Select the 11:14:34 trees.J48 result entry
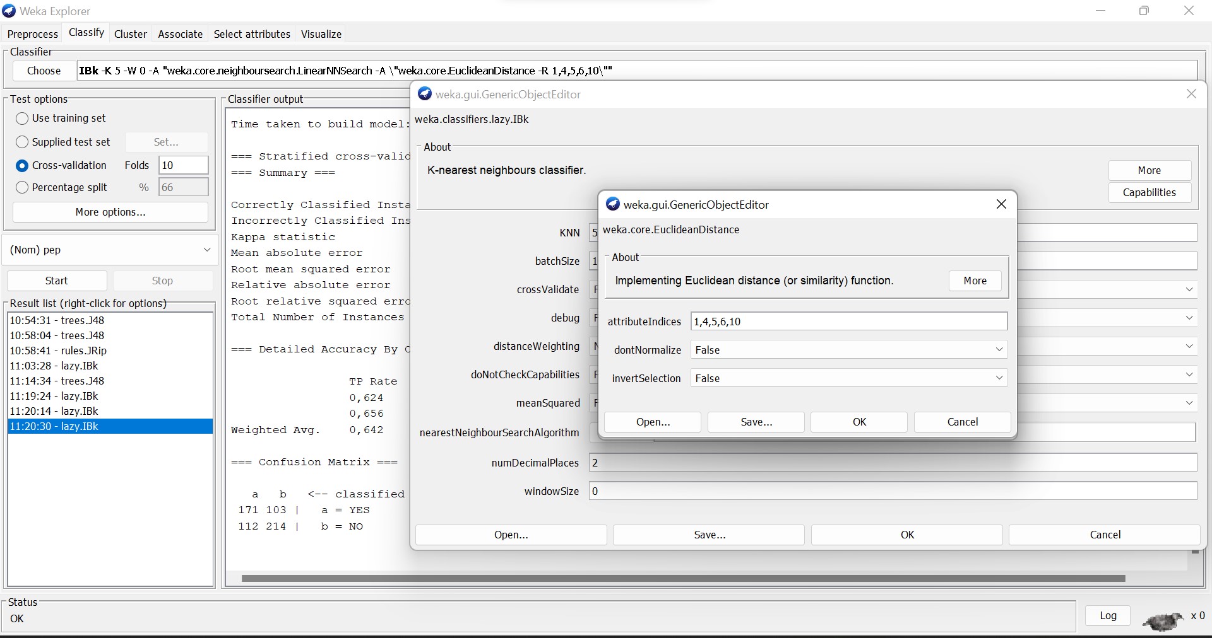 tap(57, 381)
